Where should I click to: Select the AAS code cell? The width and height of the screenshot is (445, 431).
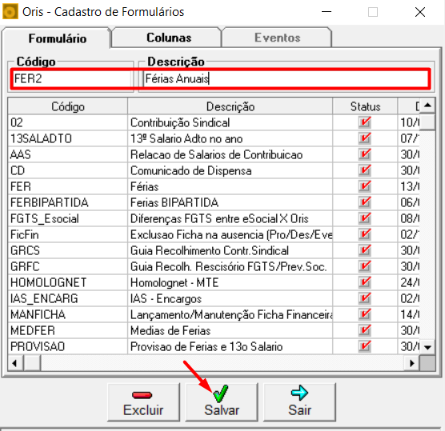coord(68,154)
